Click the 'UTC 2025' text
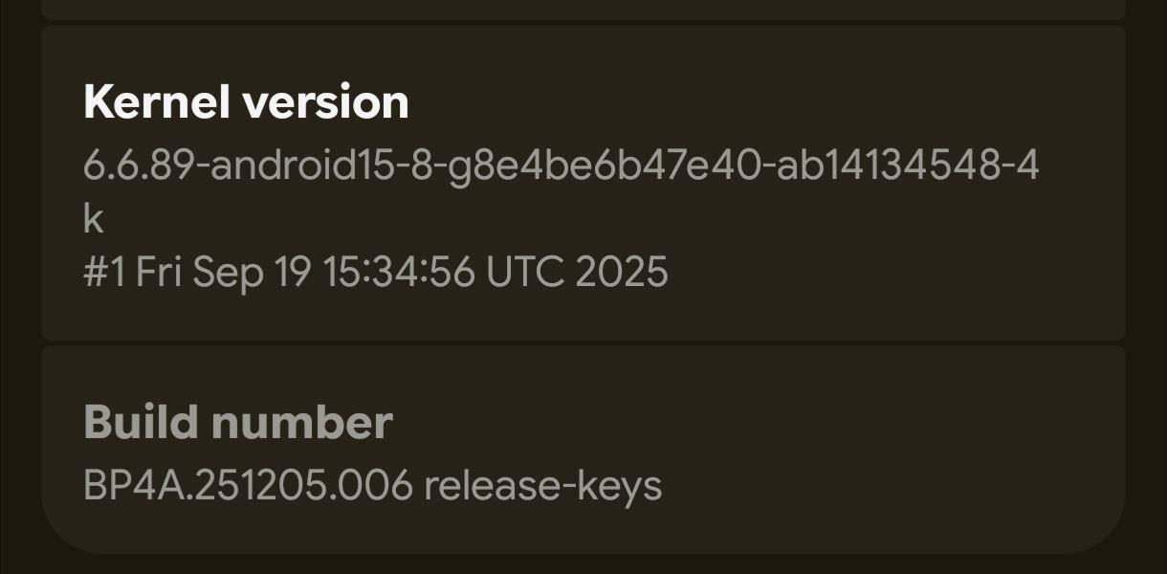The height and width of the screenshot is (574, 1167). point(577,272)
